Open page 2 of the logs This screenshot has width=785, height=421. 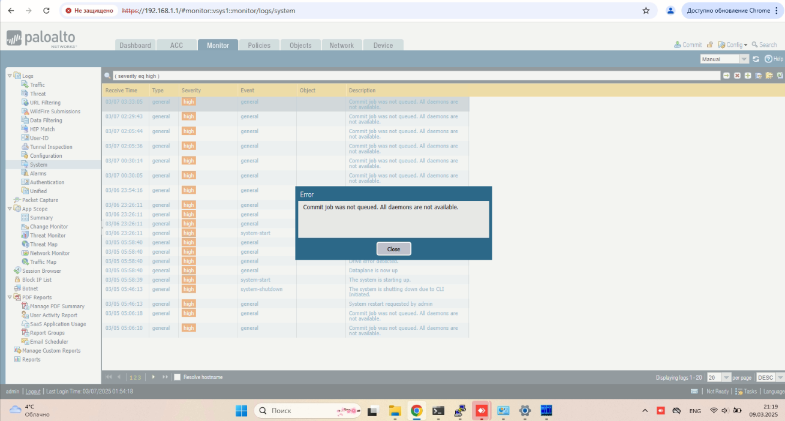click(x=136, y=377)
